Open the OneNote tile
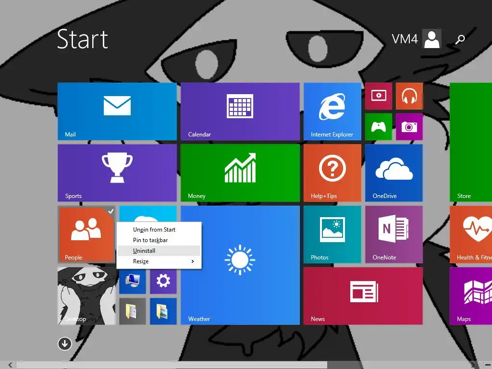The height and width of the screenshot is (369, 492). (394, 234)
